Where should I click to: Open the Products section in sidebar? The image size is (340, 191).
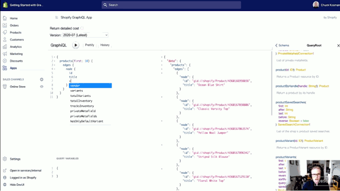click(x=15, y=32)
